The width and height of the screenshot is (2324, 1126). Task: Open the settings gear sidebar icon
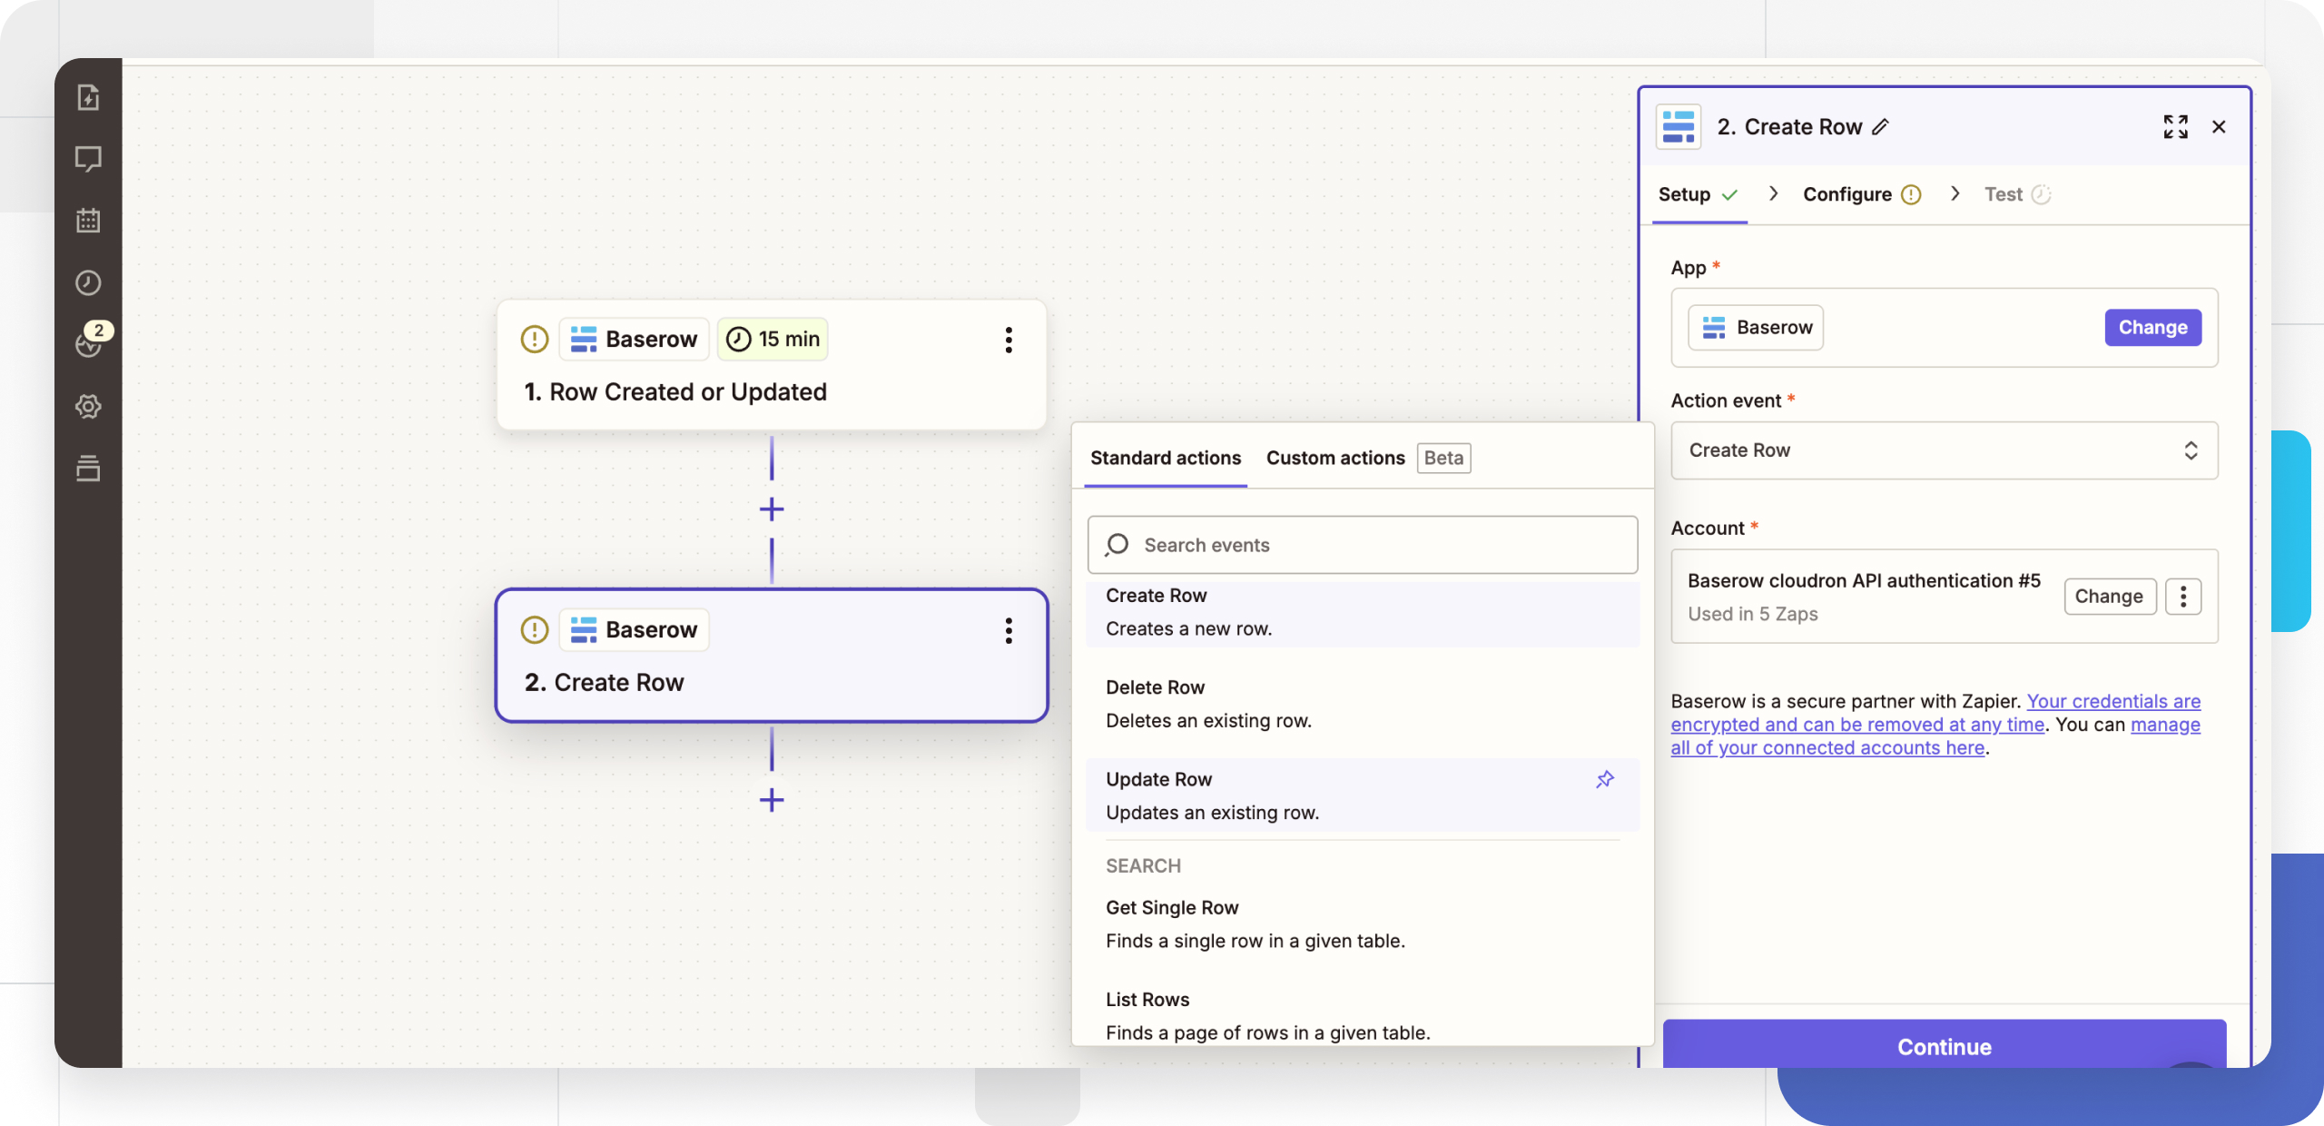pos(88,406)
